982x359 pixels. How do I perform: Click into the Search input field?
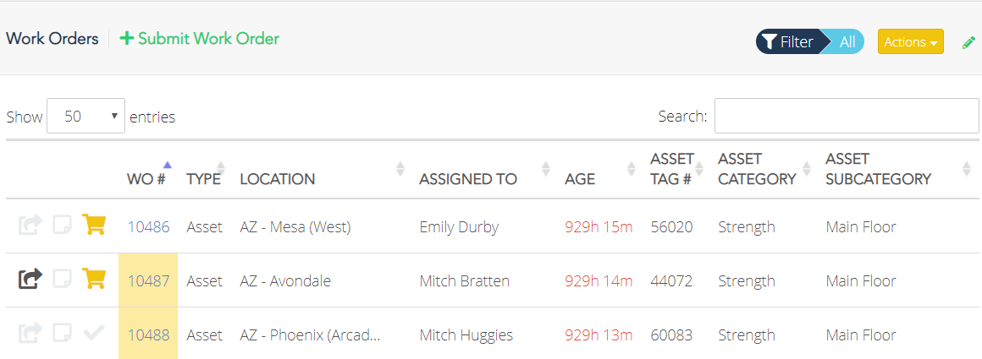click(846, 117)
